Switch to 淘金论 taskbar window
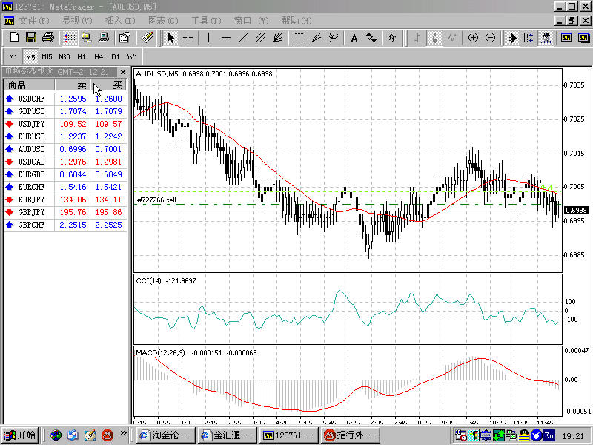The height and width of the screenshot is (445, 593). [x=165, y=435]
